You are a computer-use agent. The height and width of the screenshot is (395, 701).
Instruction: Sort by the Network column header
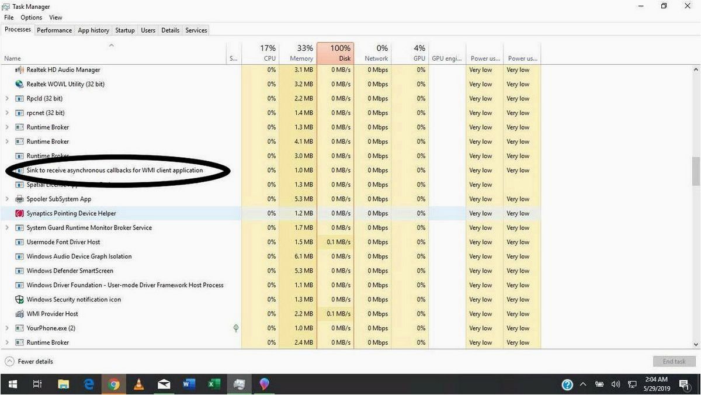pyautogui.click(x=373, y=53)
